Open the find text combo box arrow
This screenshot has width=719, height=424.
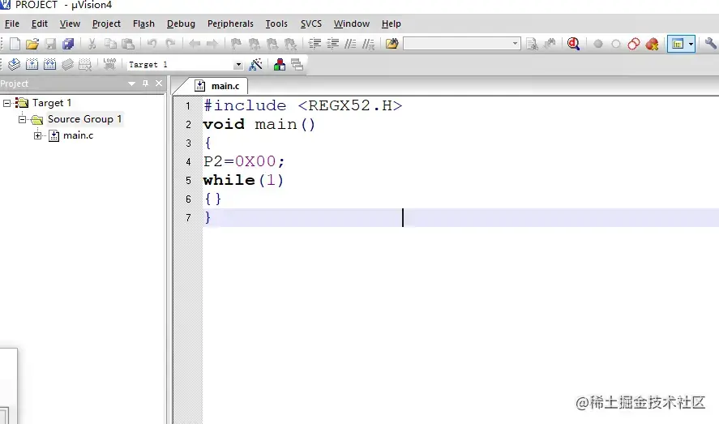[515, 44]
